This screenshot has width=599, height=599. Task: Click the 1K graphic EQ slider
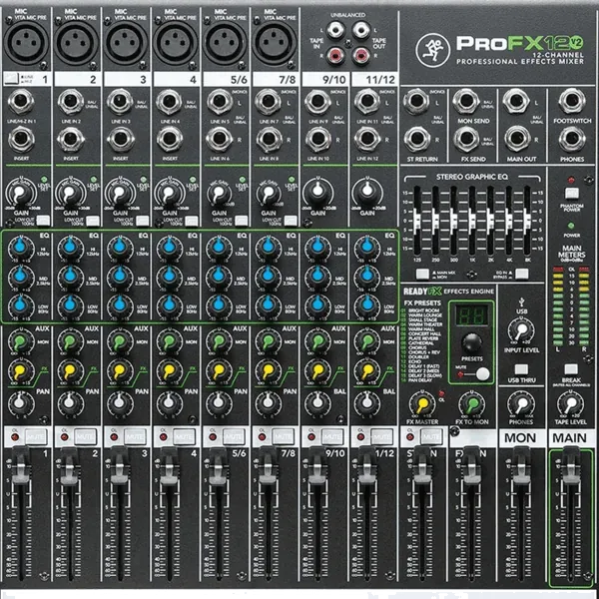point(472,221)
